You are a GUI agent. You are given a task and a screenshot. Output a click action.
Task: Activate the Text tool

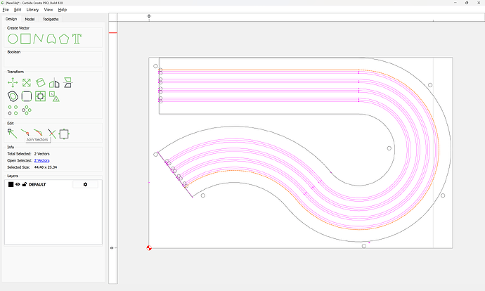(x=77, y=38)
